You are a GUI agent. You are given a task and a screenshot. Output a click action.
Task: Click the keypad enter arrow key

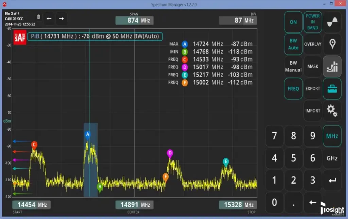point(332,180)
